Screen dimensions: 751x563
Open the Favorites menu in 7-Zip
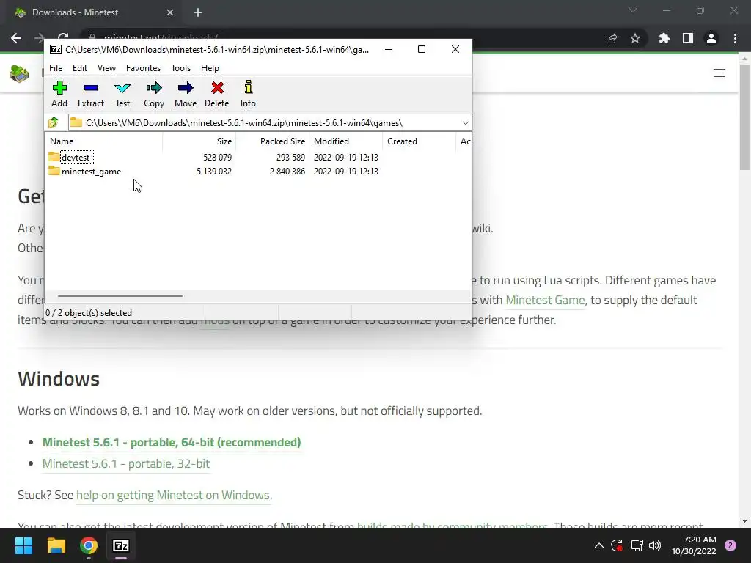pos(143,68)
